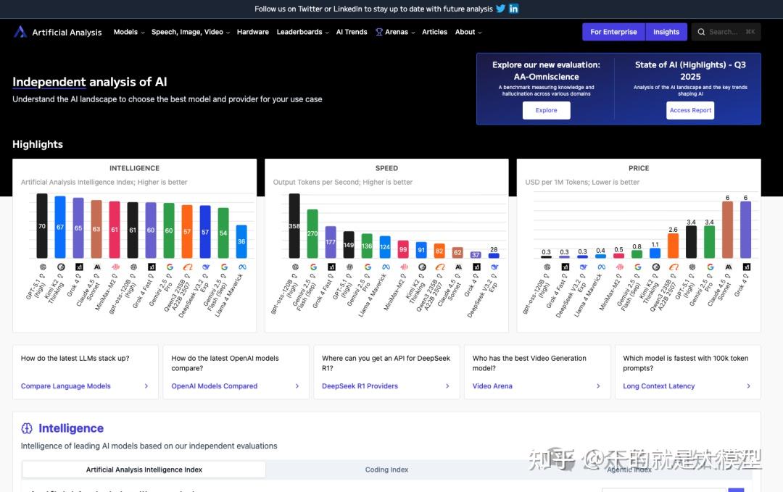
Task: Open the DeepSeek R1 Providers link
Action: pos(360,386)
